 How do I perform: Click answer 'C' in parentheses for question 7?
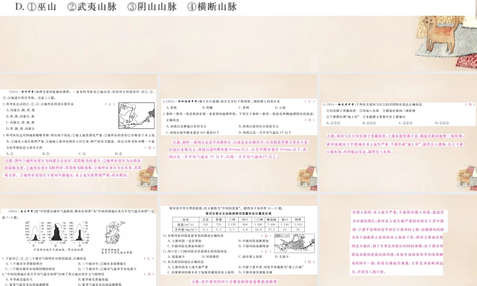tap(149, 259)
